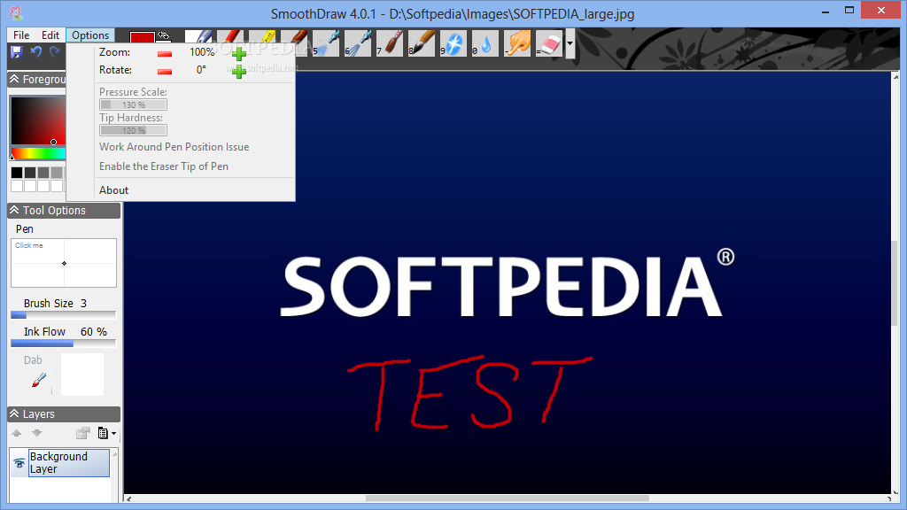907x510 pixels.
Task: Click the green plus to rotate the canvas
Action: (239, 72)
